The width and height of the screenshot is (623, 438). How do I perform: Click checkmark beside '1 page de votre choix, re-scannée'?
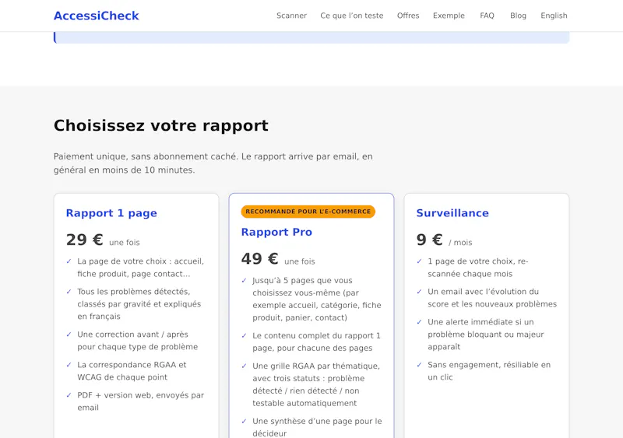pos(419,261)
